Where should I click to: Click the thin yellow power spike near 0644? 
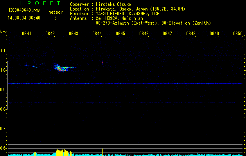tap(102, 152)
